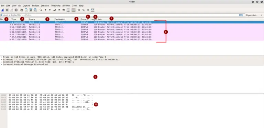The width and height of the screenshot is (264, 128).
Task: Zoom out on packet text
Action: 84,10
